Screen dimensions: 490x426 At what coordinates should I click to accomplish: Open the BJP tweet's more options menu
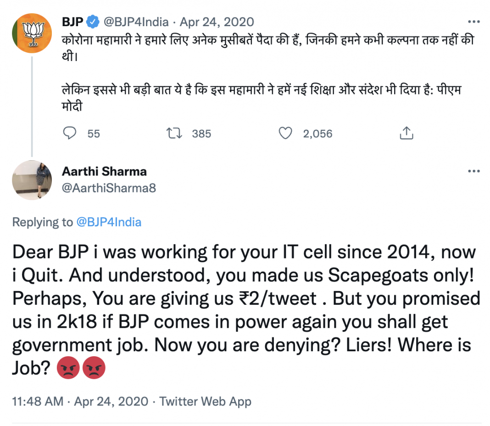click(473, 22)
